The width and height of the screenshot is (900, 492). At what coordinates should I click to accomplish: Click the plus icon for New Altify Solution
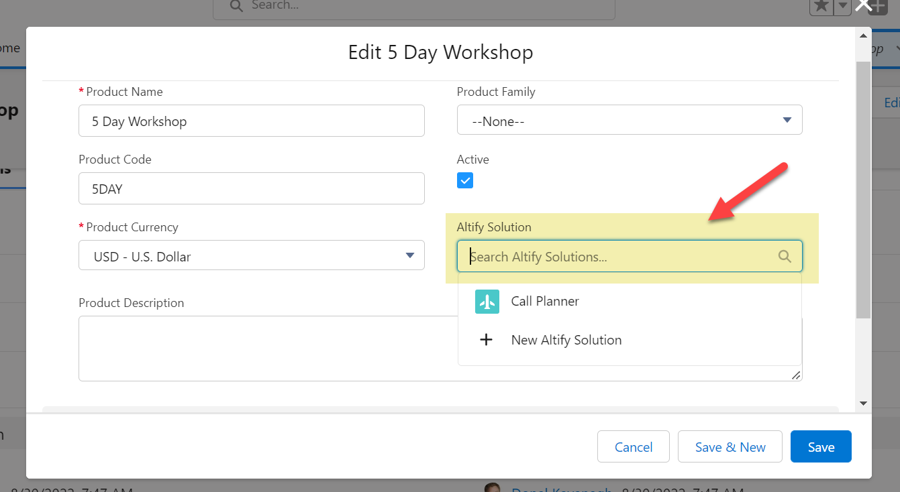486,340
